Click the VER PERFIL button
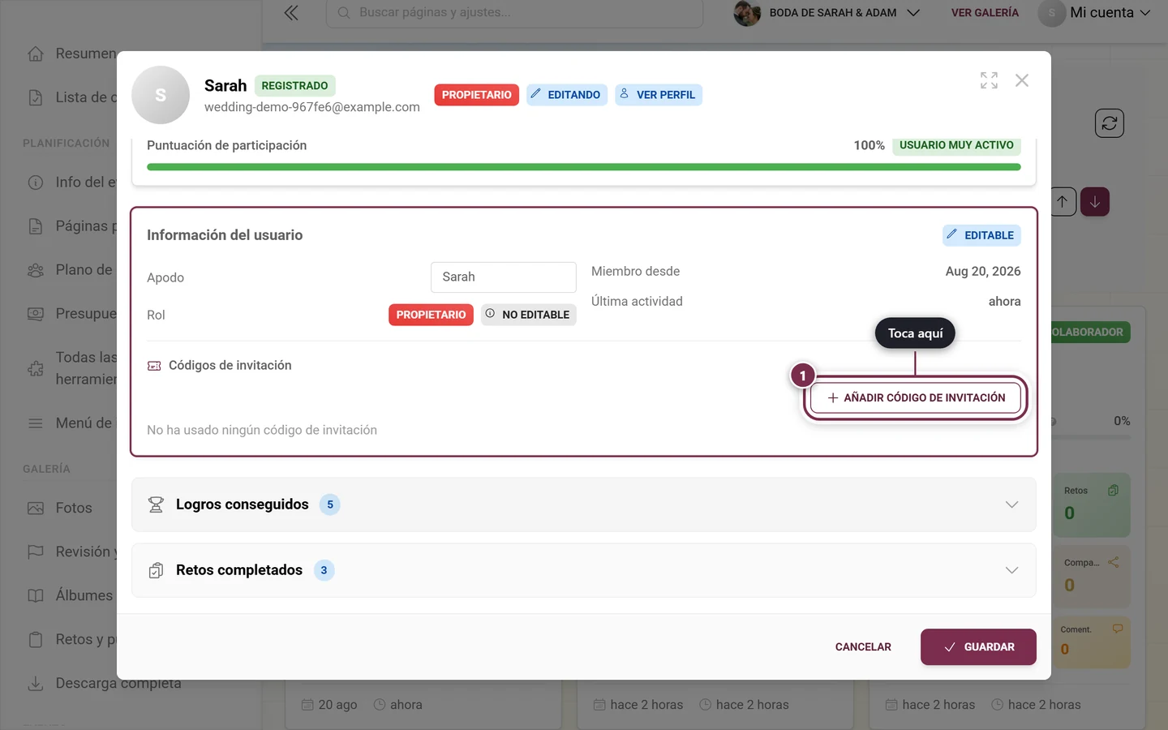 [659, 95]
